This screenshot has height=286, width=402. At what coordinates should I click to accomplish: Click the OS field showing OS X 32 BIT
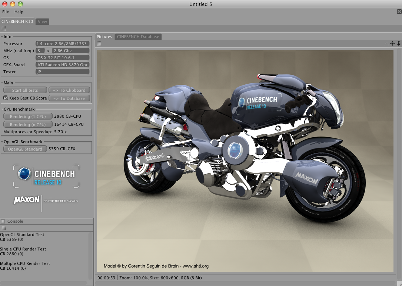coord(62,58)
